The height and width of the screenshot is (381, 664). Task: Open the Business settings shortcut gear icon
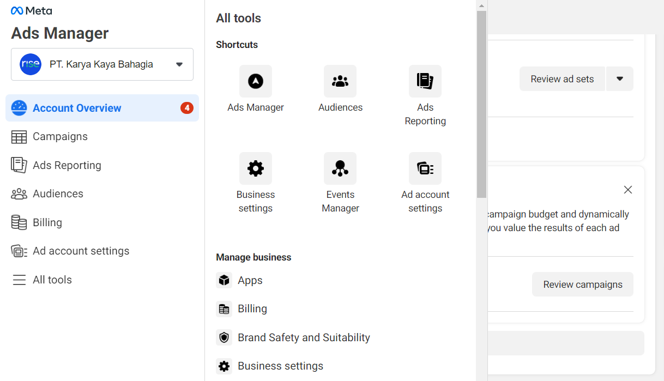(x=256, y=168)
